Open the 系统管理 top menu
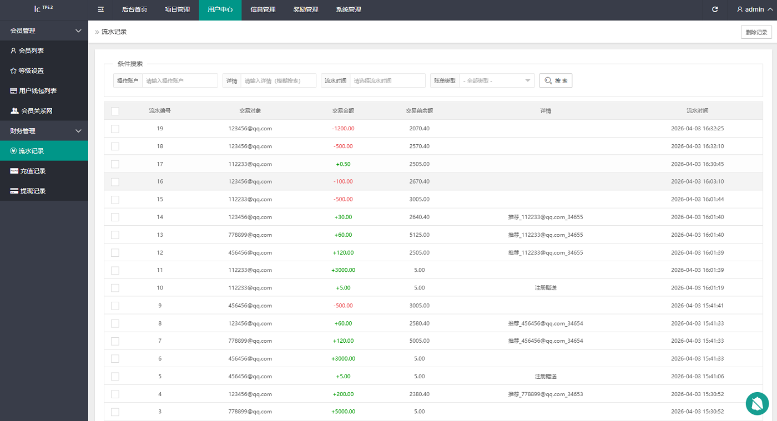777x421 pixels. (348, 9)
